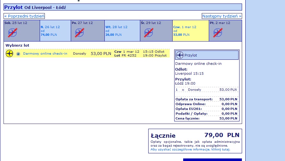Open Darmowy online check-in link in flight row

point(45,53)
